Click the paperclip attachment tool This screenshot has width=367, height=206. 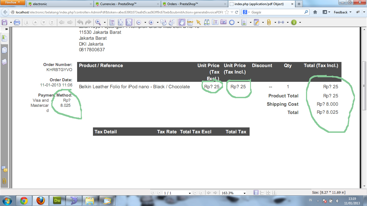pyautogui.click(x=269, y=22)
